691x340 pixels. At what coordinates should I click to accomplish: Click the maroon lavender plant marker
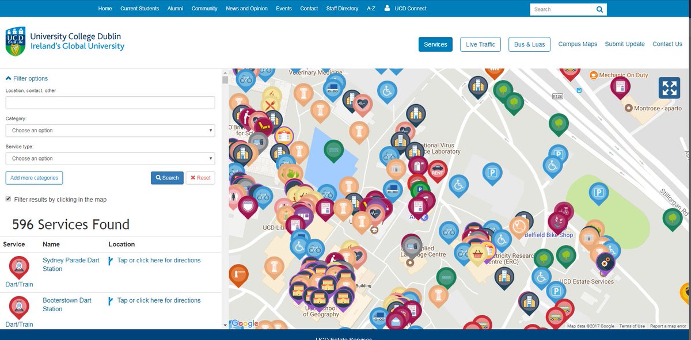coord(557,221)
